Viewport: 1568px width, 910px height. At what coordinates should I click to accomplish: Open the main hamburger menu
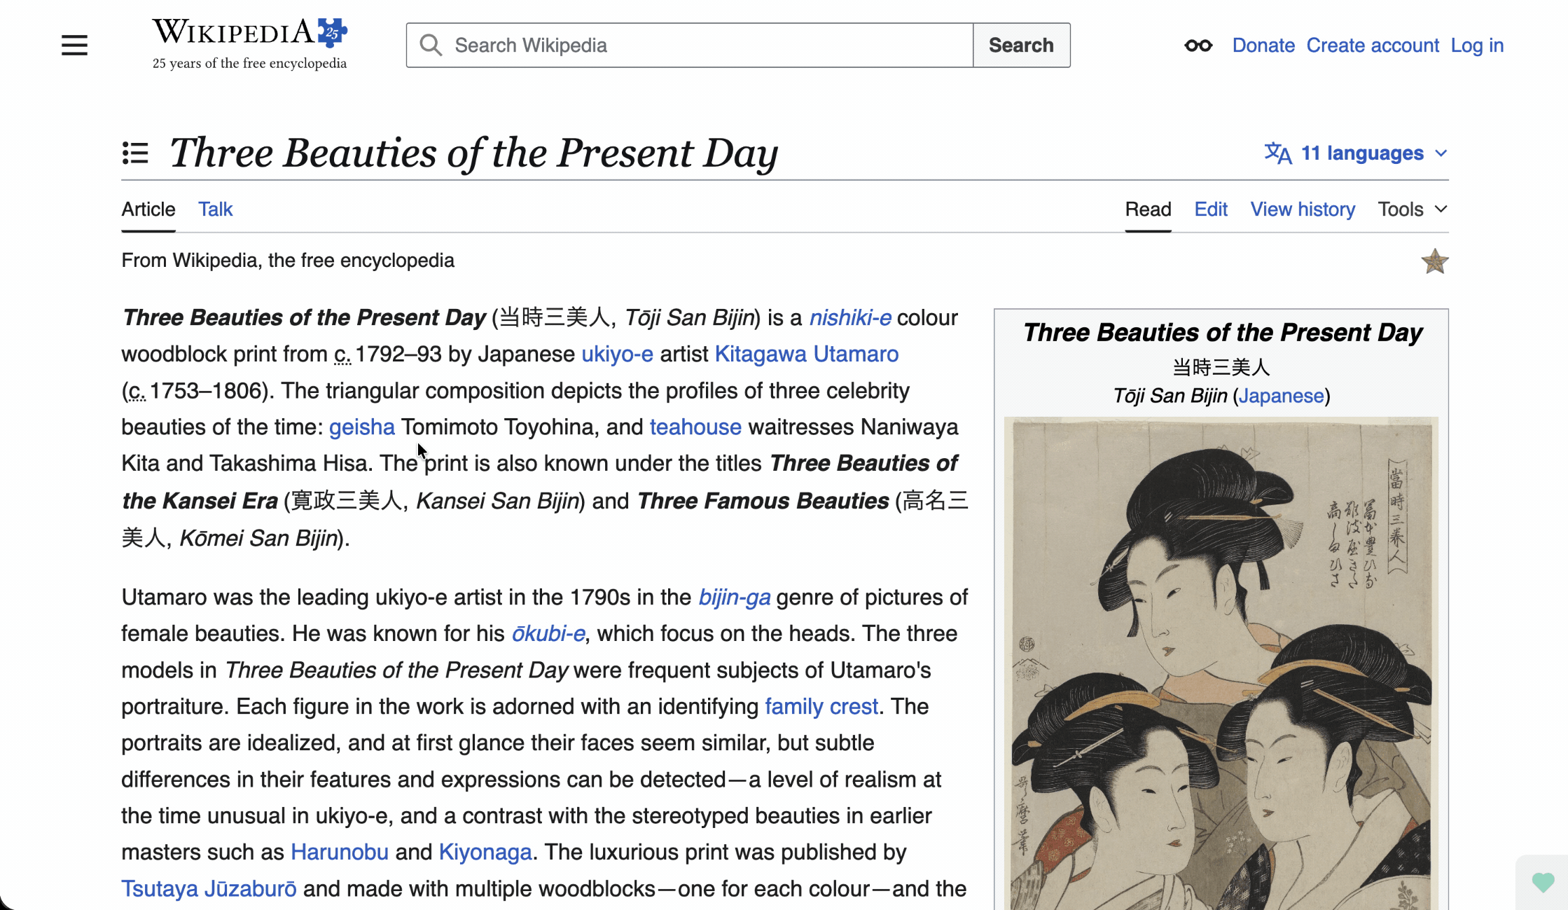click(74, 46)
